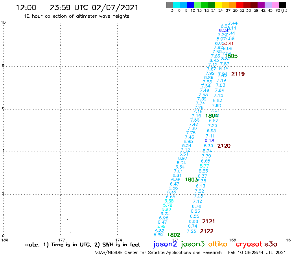This screenshot has width=291, height=256.
Task: Click the dark blue 9.18 reading
Action: click(x=209, y=141)
